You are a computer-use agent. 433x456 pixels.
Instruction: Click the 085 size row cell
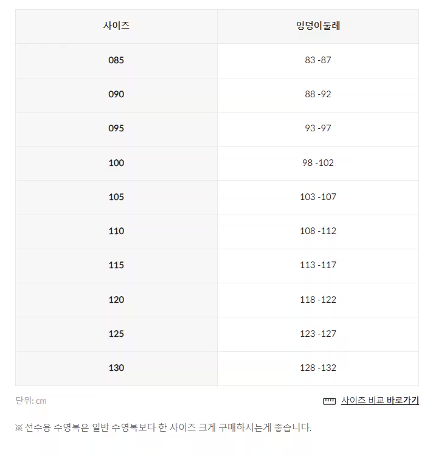[x=116, y=61]
